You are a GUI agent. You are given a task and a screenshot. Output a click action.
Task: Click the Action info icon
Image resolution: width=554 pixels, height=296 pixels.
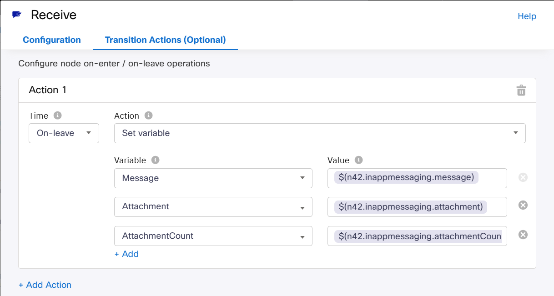148,115
